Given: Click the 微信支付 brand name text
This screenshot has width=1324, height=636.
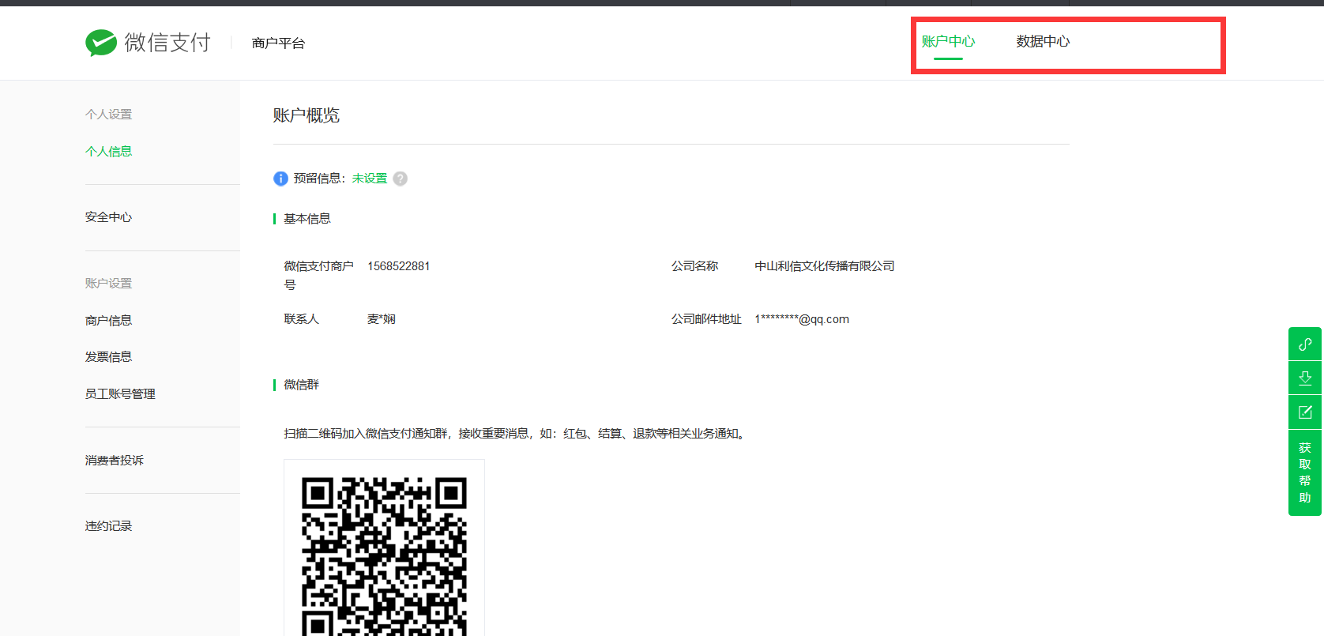Looking at the screenshot, I should tap(167, 43).
